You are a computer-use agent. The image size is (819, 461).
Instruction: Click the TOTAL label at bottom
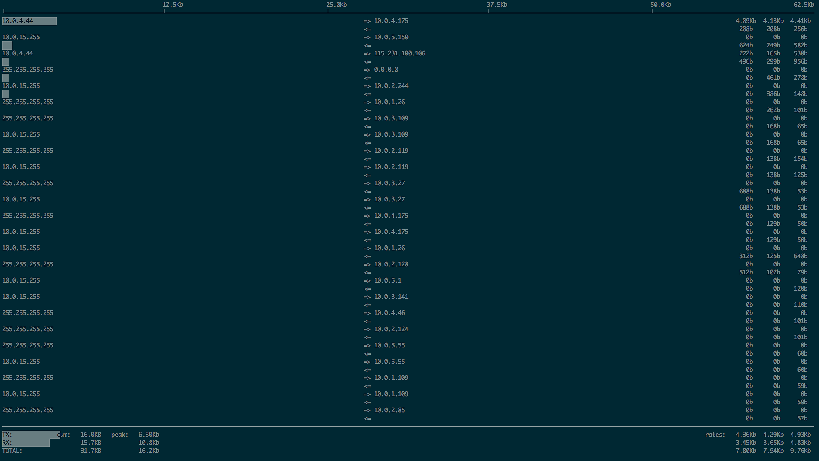point(12,451)
